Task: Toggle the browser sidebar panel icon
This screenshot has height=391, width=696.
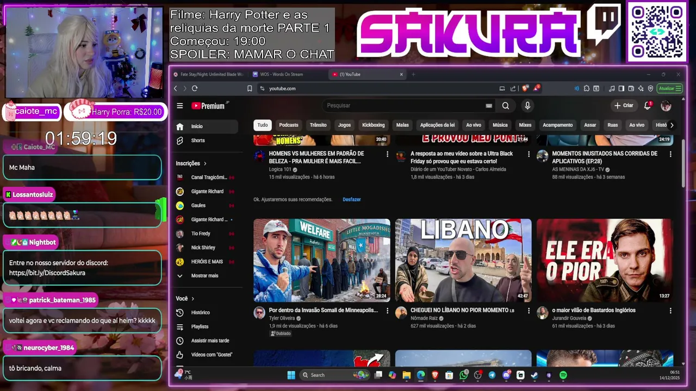Action: [x=621, y=89]
